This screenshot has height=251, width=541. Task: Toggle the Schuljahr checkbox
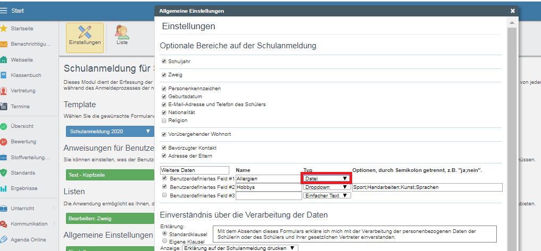pos(164,61)
